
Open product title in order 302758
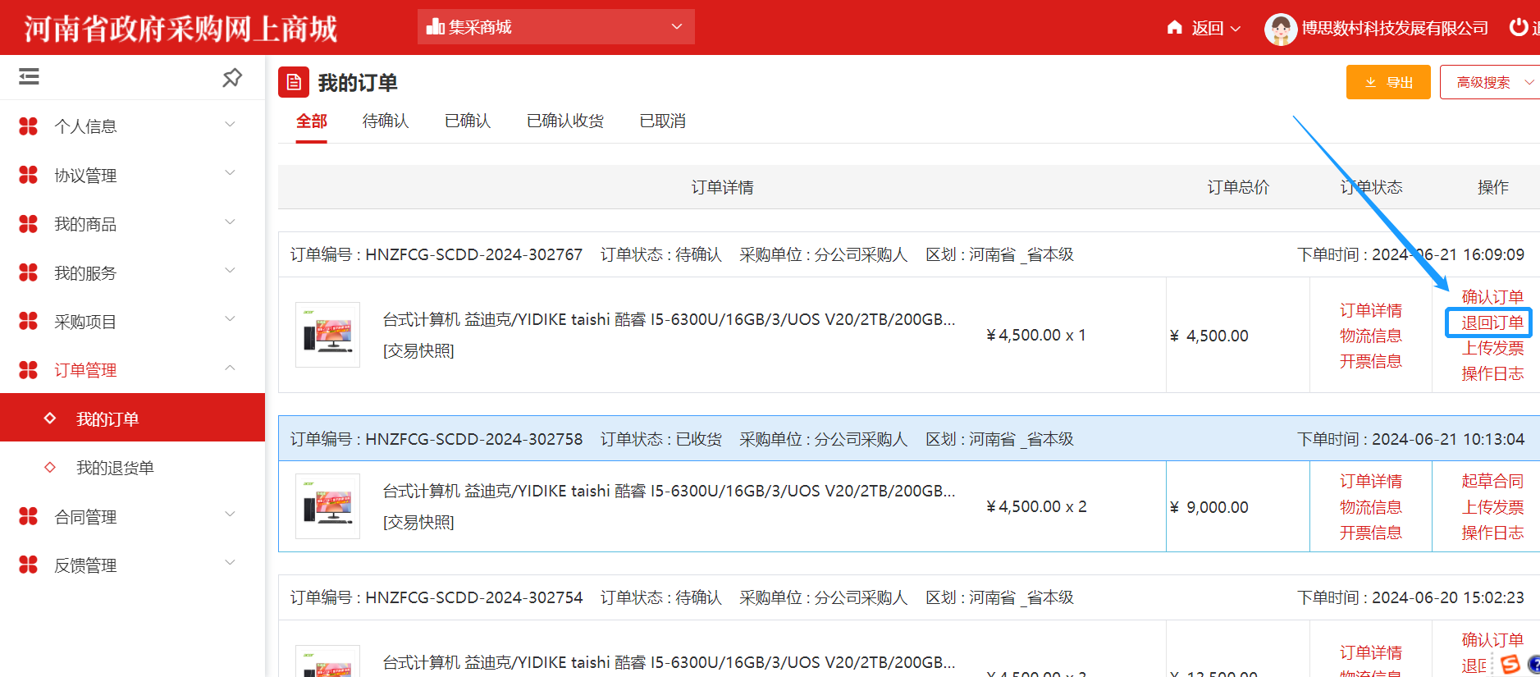click(x=669, y=491)
